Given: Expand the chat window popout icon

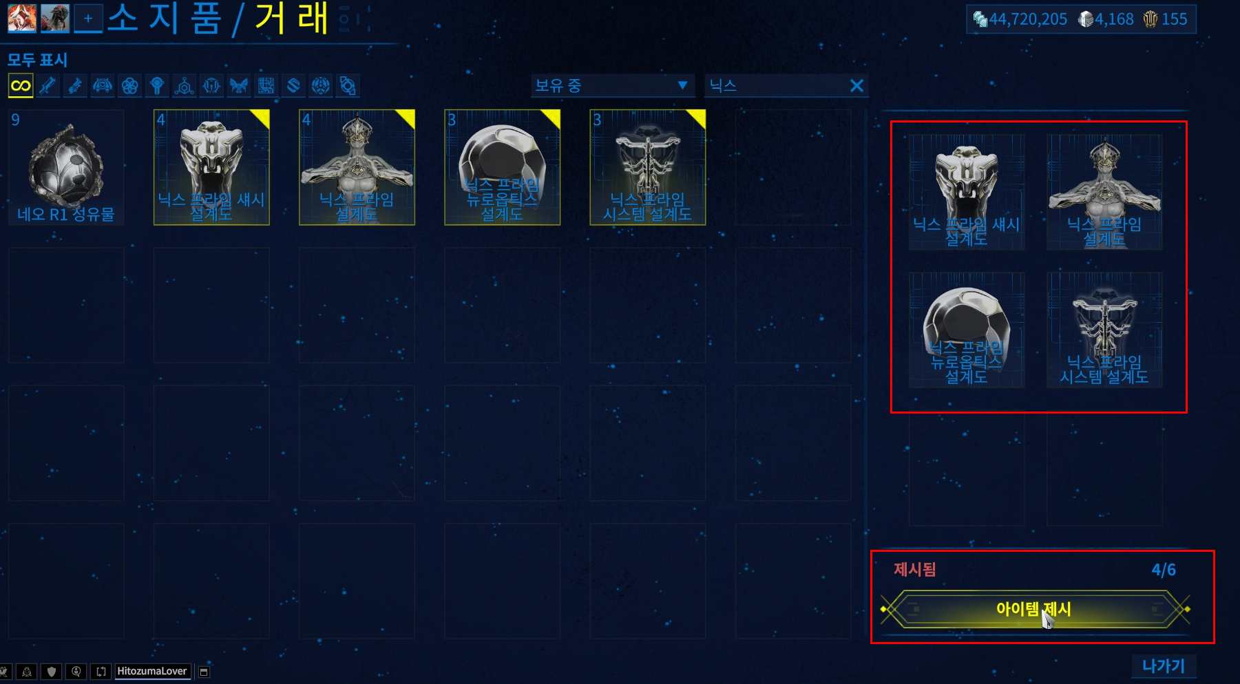Looking at the screenshot, I should (204, 672).
